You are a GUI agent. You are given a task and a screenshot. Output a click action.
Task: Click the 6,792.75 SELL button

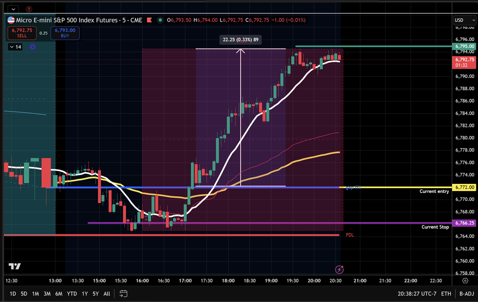pyautogui.click(x=22, y=33)
